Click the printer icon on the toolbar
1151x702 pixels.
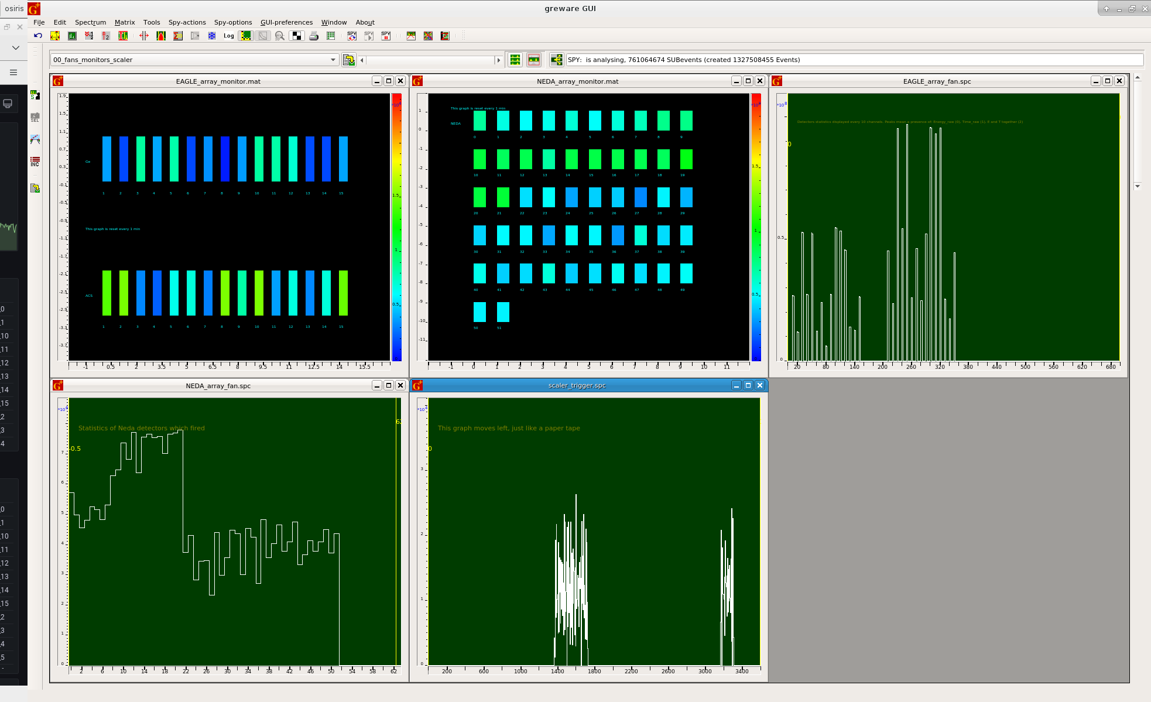tap(314, 36)
